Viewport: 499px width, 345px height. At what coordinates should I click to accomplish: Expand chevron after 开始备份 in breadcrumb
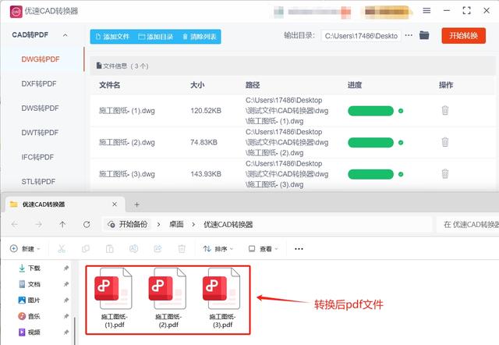coord(158,224)
